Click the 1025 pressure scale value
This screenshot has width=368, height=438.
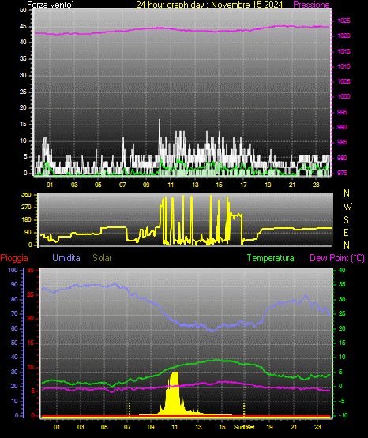click(344, 21)
